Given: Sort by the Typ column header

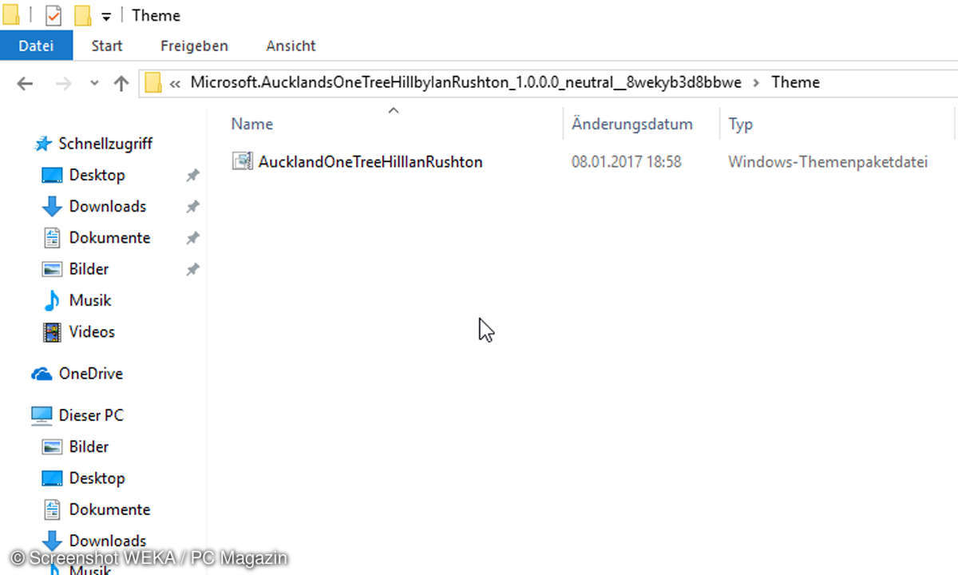Looking at the screenshot, I should [741, 124].
